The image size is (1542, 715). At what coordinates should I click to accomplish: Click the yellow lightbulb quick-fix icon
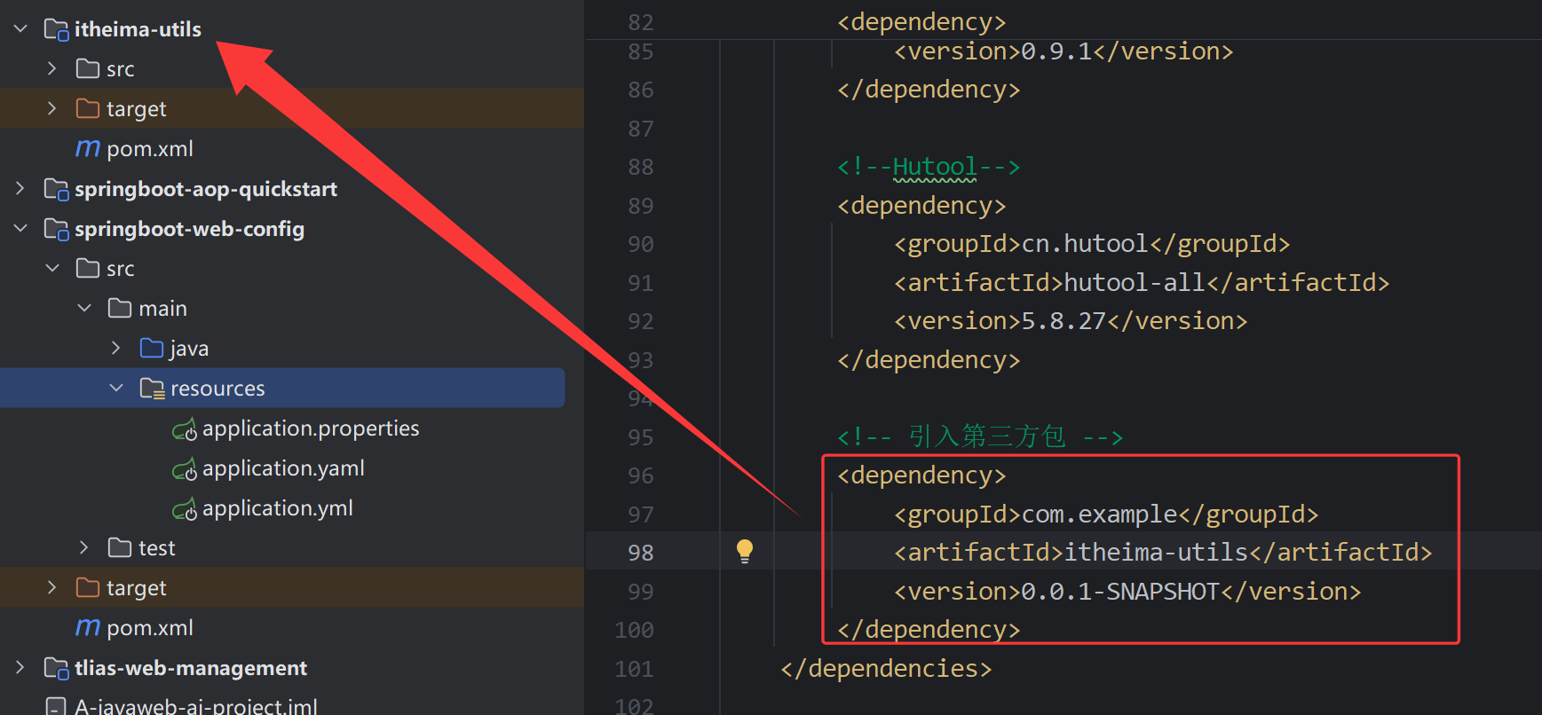[x=745, y=551]
